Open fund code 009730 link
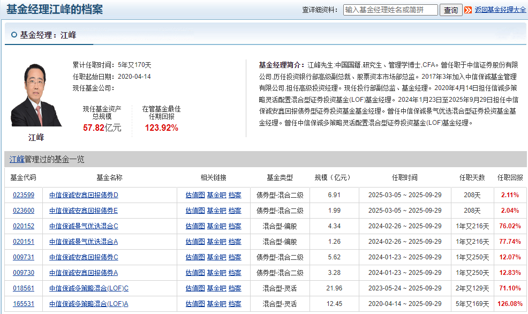 click(x=24, y=273)
